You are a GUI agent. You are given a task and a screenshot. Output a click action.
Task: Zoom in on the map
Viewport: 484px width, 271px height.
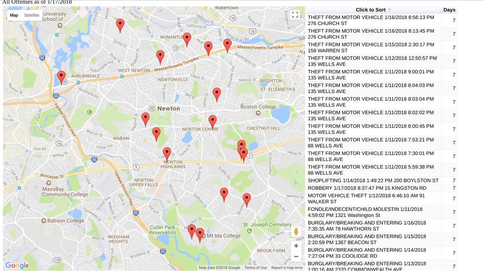point(296,246)
